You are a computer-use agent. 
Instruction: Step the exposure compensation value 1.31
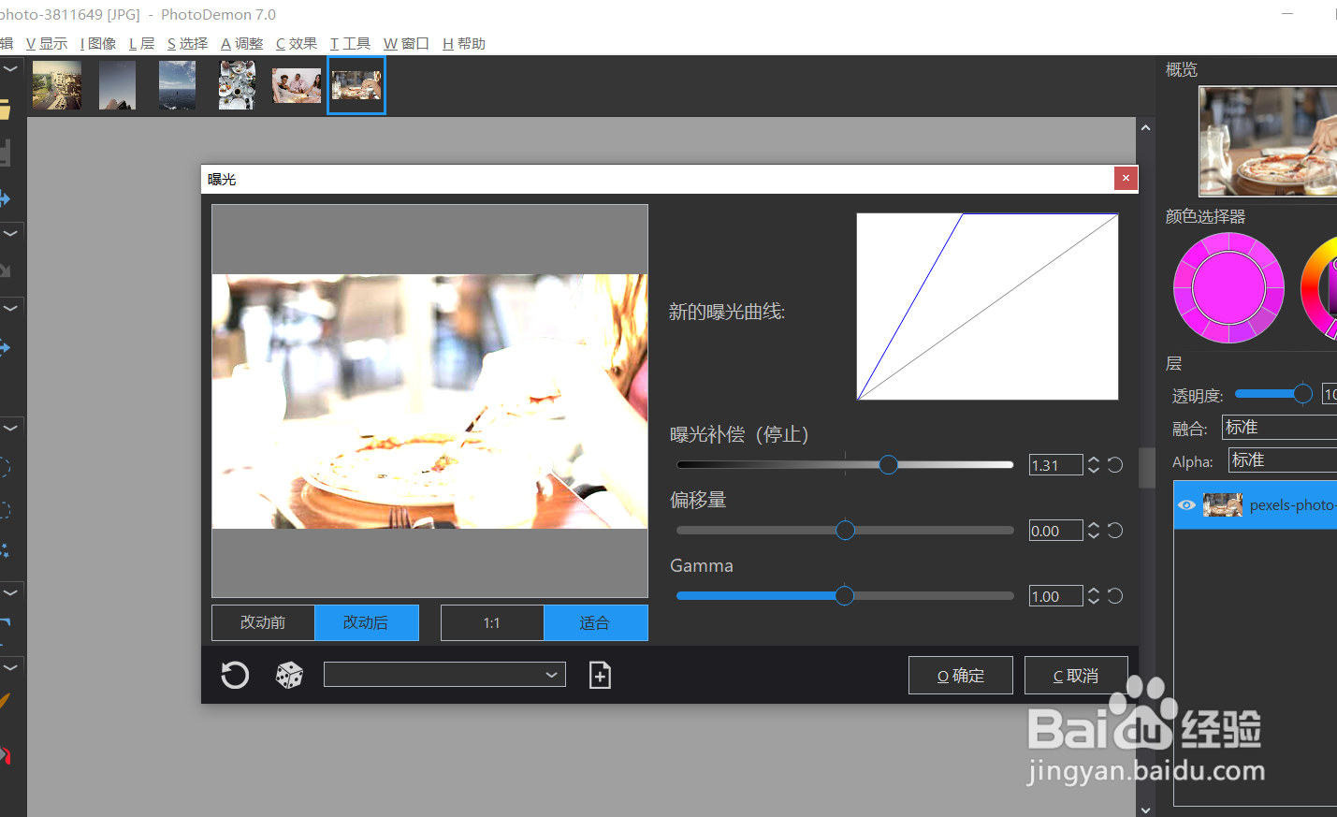click(1094, 465)
